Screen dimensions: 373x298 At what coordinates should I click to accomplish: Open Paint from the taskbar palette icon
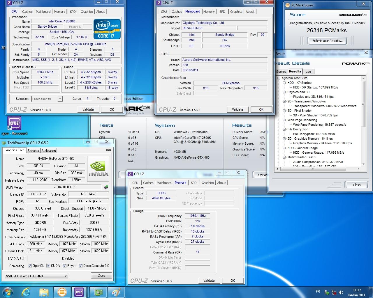coord(116,292)
